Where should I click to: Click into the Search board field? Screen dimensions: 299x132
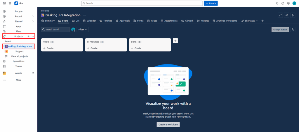[x=55, y=30]
